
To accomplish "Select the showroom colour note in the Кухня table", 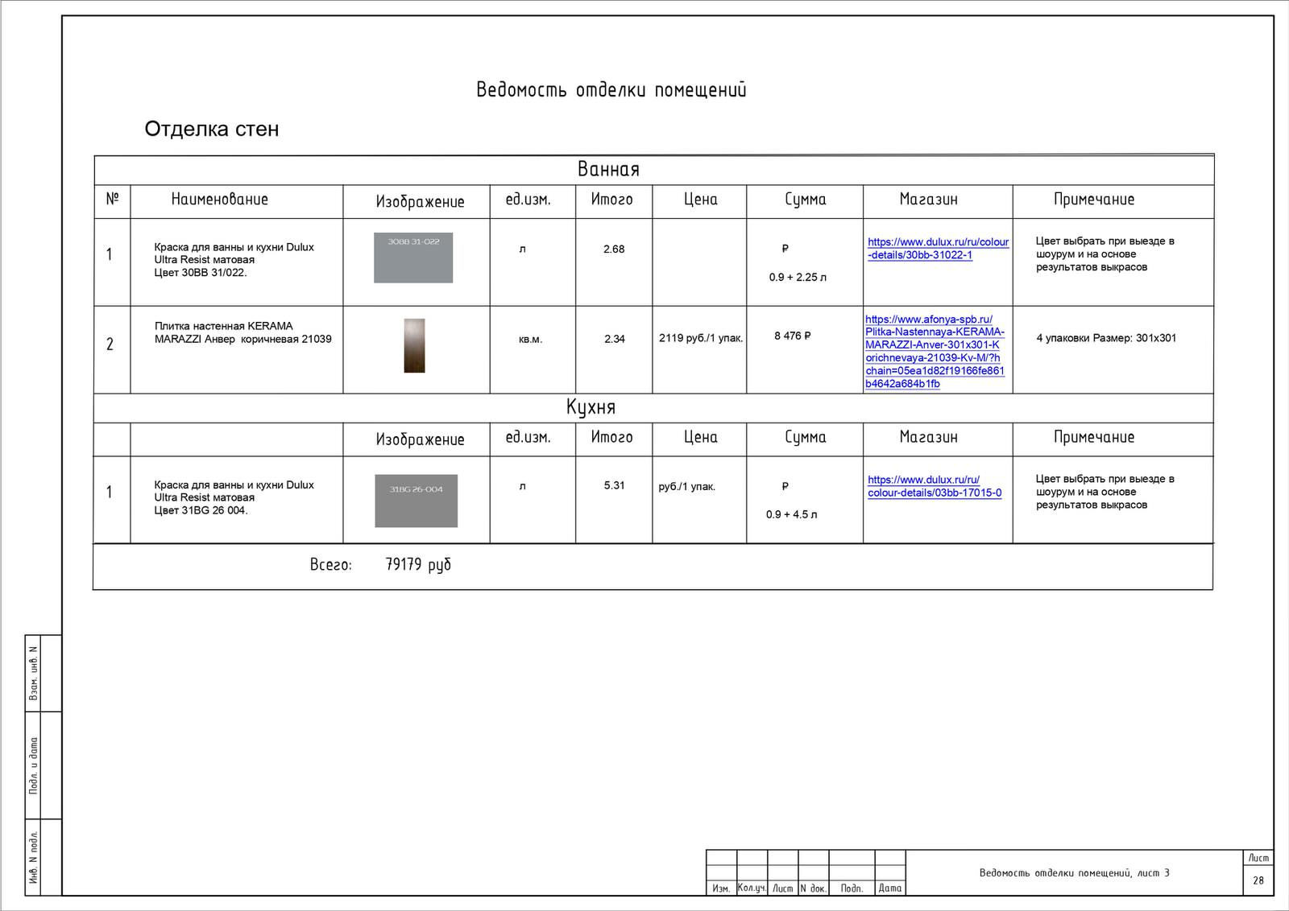I will click(x=1105, y=492).
